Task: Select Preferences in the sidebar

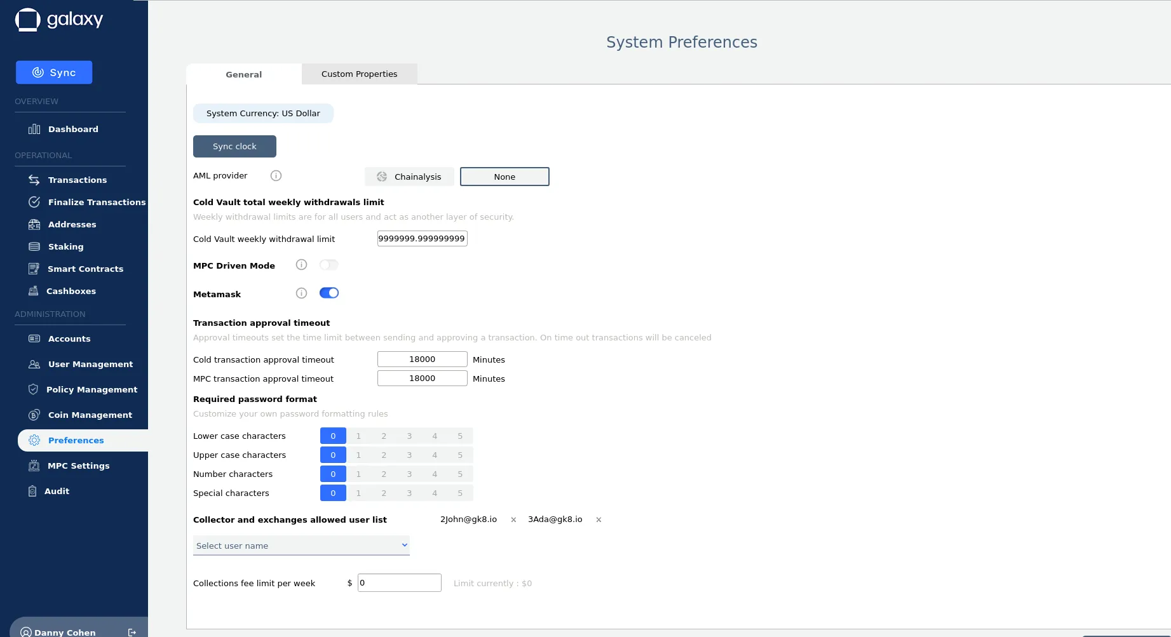Action: [83, 440]
